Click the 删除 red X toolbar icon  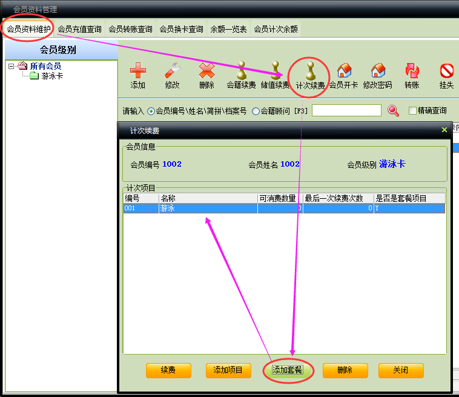click(x=206, y=70)
